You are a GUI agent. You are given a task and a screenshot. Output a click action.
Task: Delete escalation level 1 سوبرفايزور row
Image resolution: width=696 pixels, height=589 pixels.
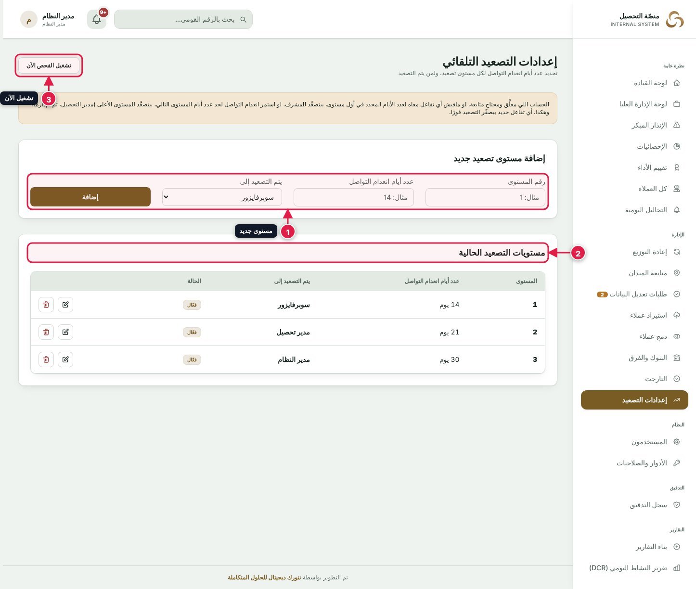tap(46, 305)
